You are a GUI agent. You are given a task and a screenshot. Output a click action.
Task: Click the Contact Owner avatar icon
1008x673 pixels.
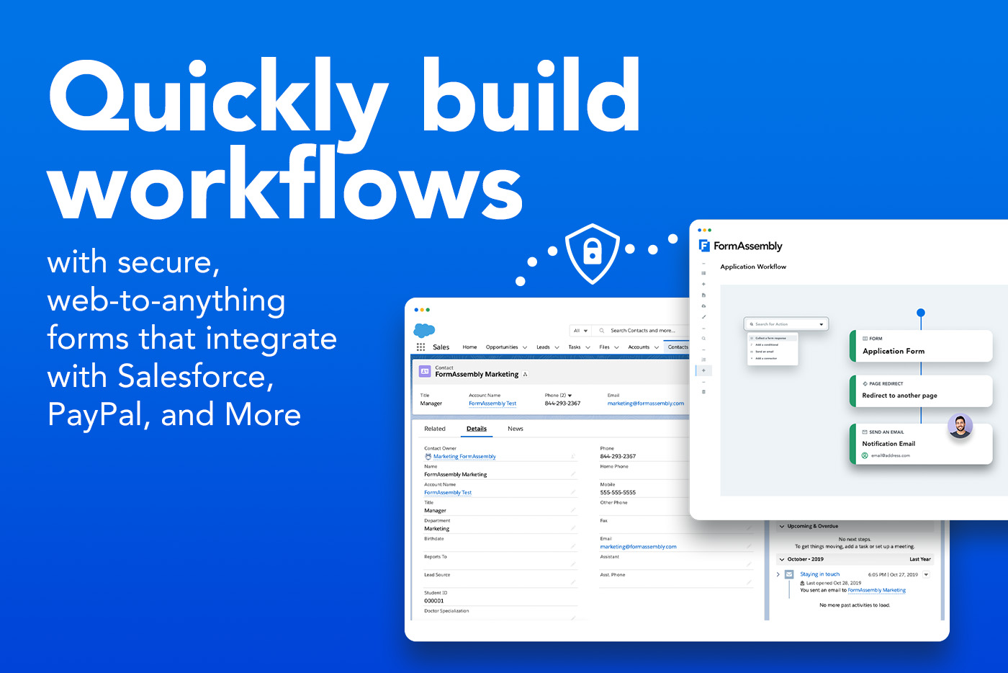[428, 456]
